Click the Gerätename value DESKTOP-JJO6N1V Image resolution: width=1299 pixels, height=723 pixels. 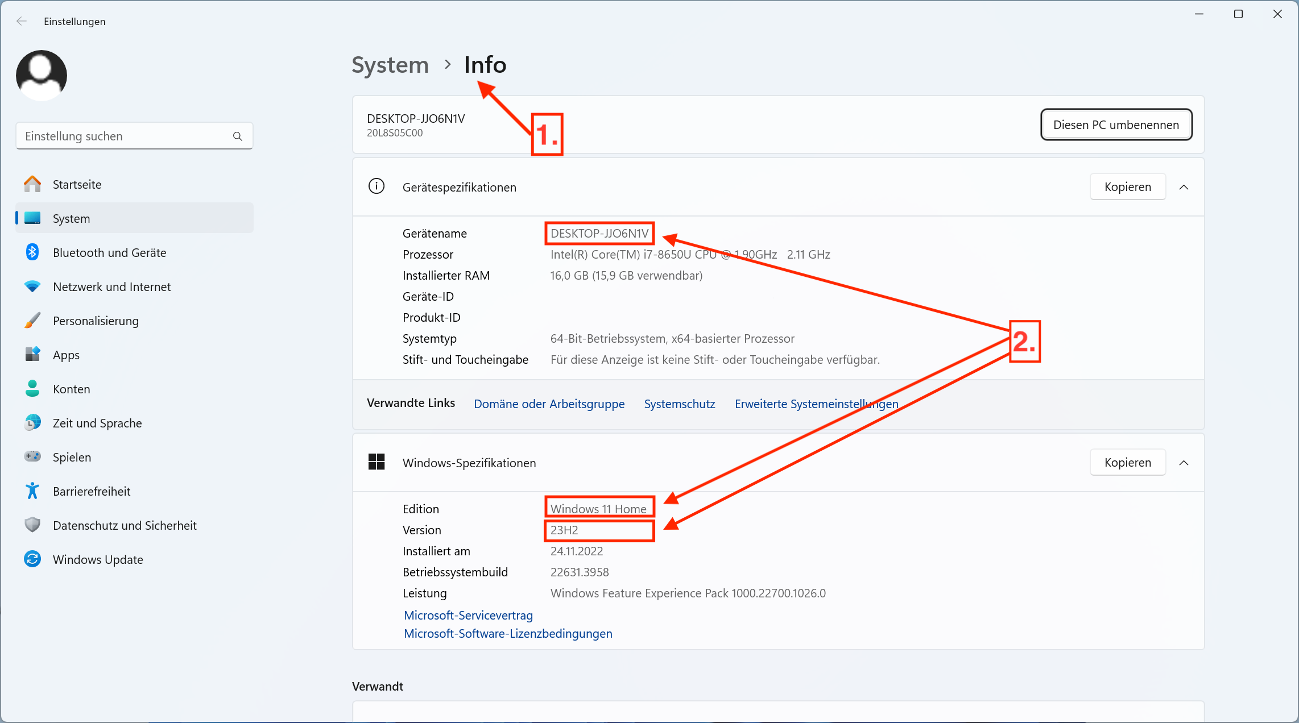pyautogui.click(x=599, y=233)
